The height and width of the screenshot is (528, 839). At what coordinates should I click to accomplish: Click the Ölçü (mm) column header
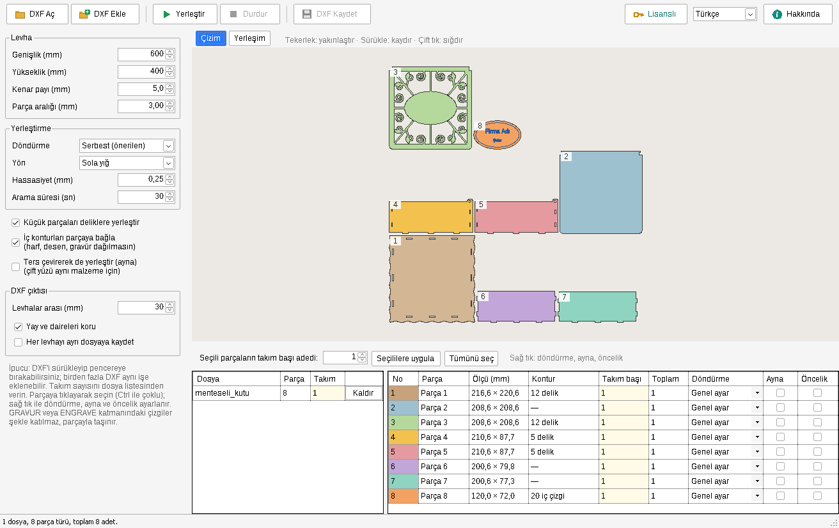(499, 379)
